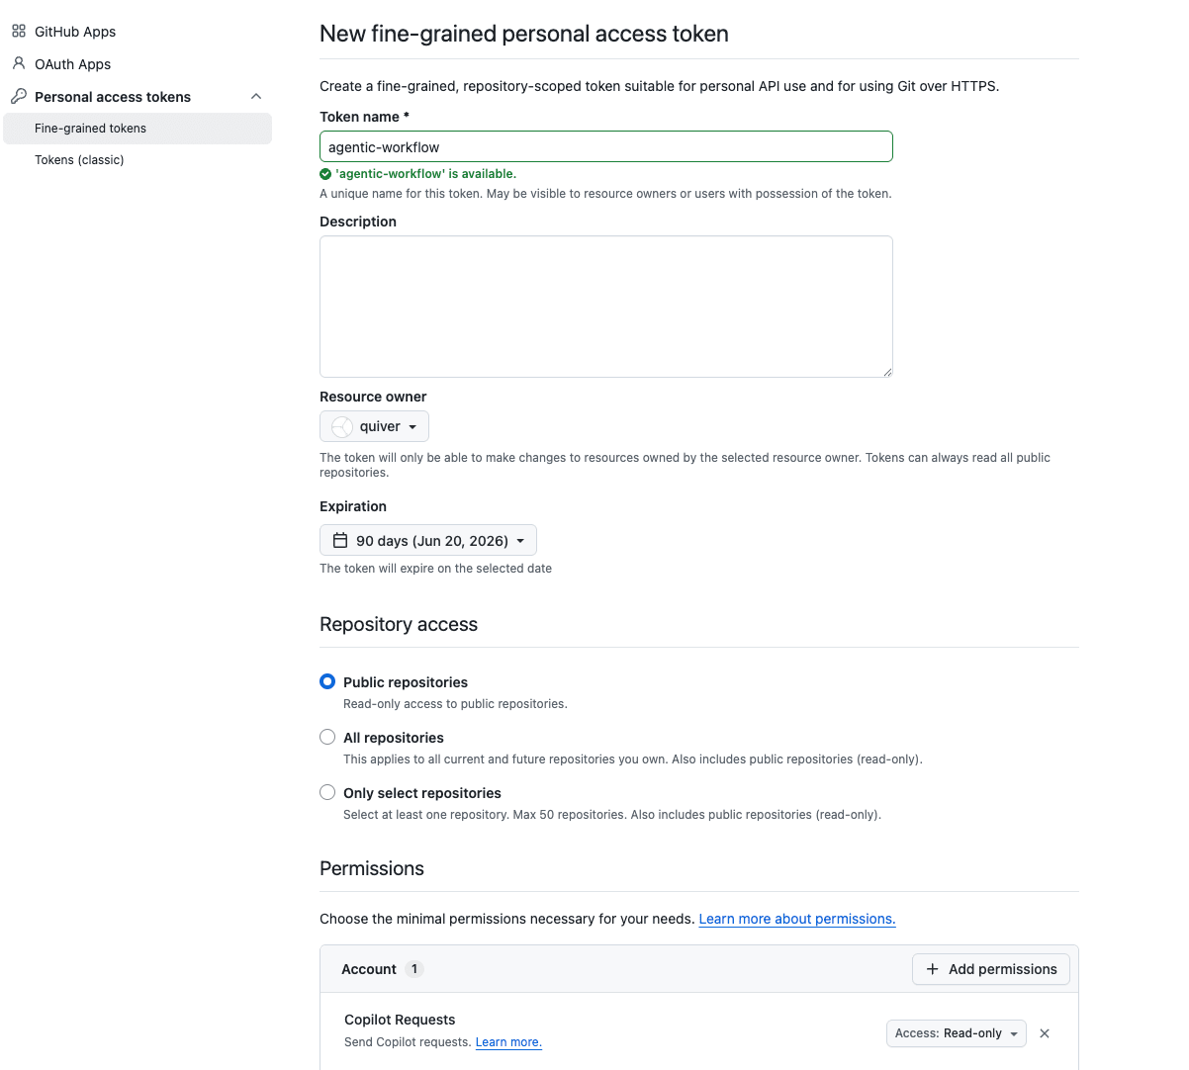Open Learn more about permissions link
Viewport: 1189px width, 1070px height.
pos(796,919)
